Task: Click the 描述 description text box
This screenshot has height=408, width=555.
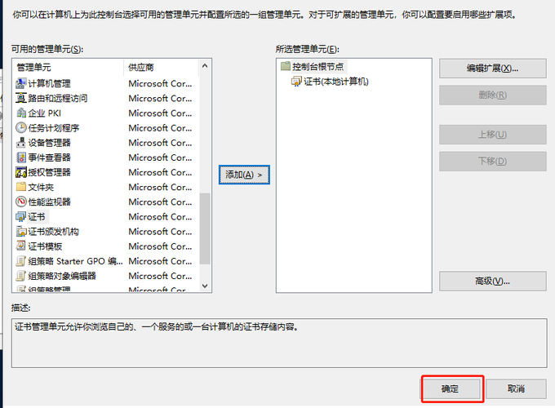Action: 279,344
